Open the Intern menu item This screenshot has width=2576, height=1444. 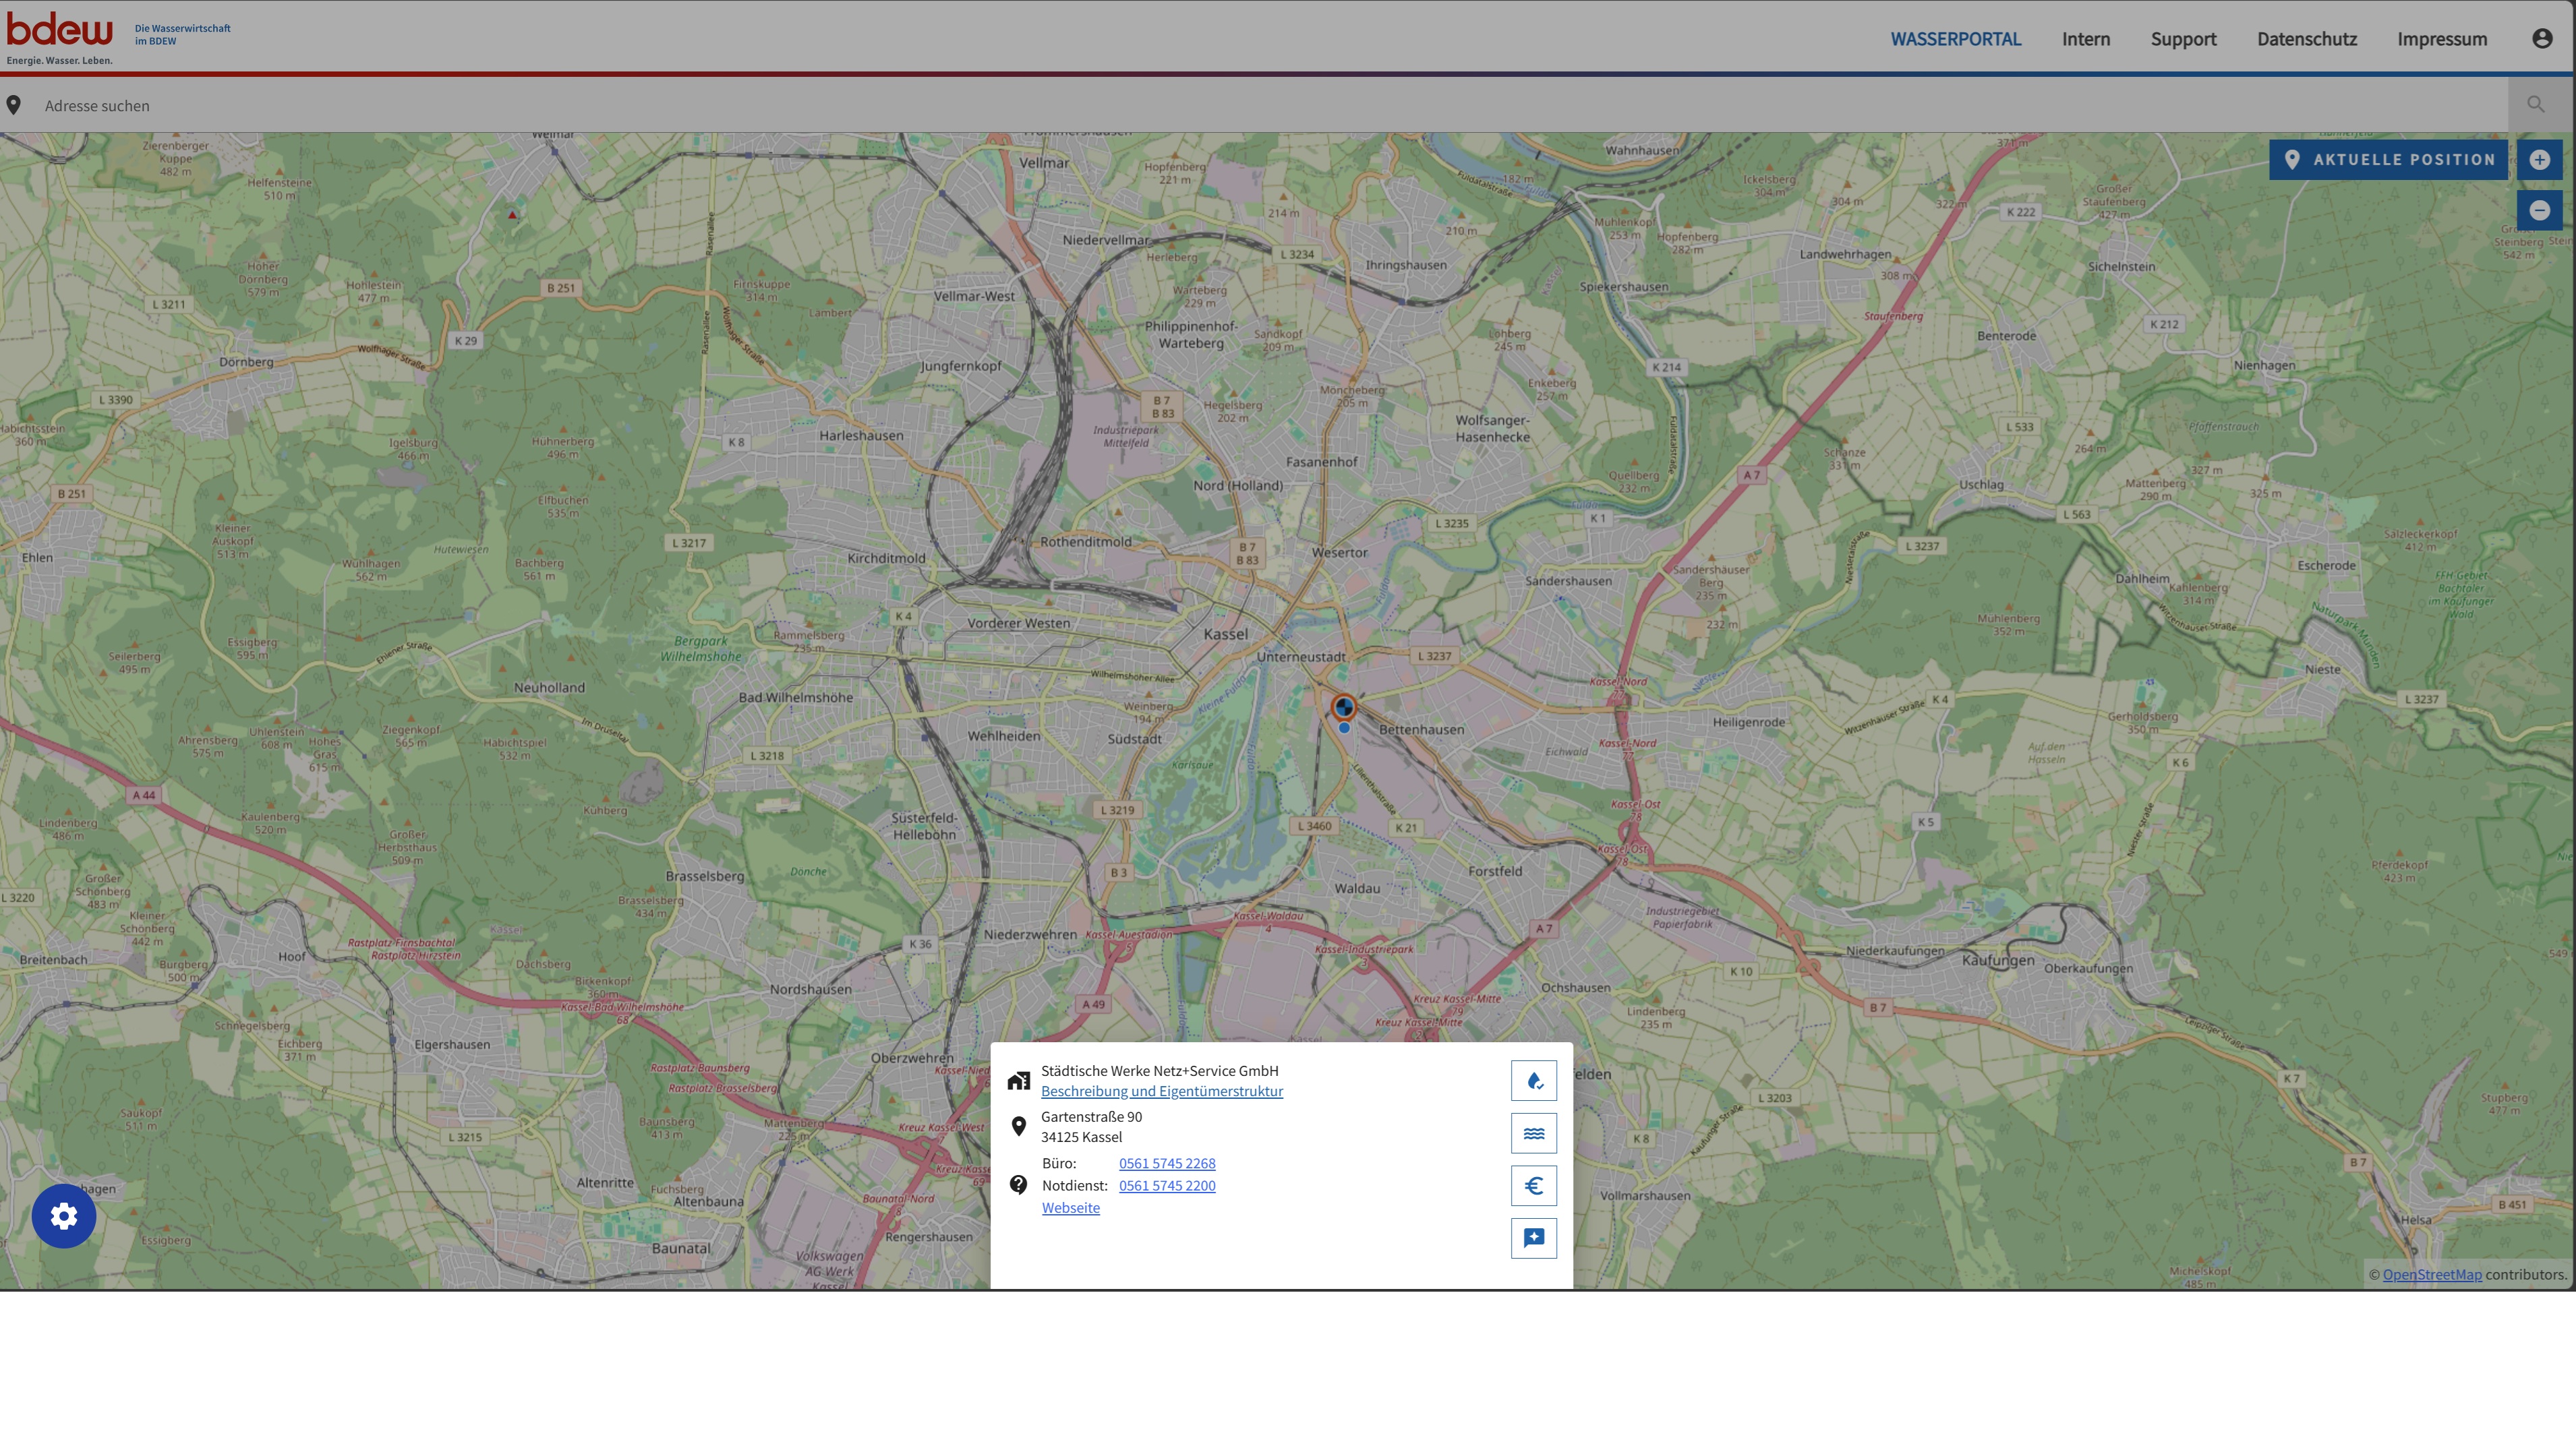coord(2085,39)
